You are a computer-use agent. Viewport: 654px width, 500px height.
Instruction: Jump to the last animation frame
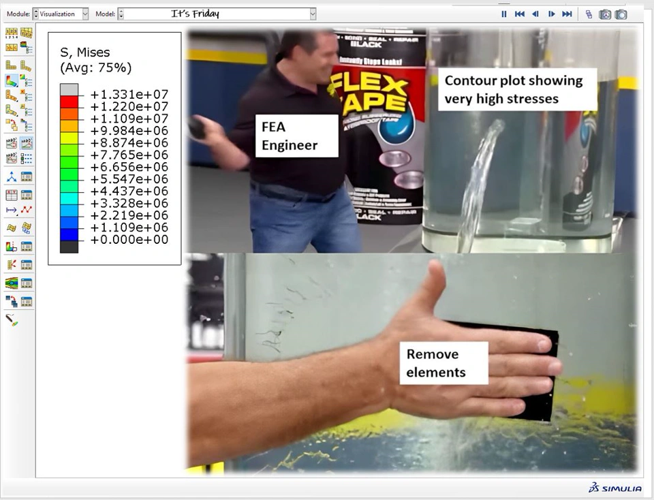[567, 14]
